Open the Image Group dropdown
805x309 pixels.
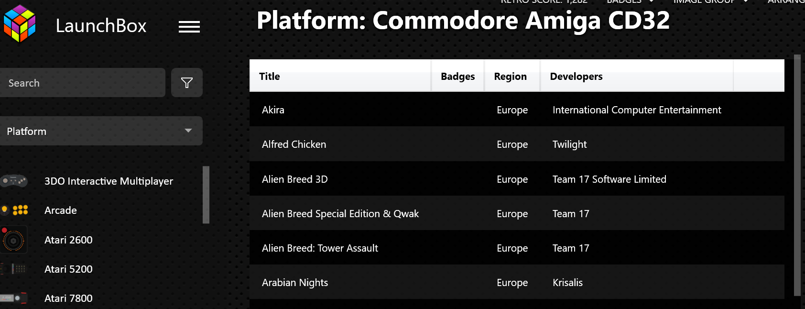tap(711, 1)
